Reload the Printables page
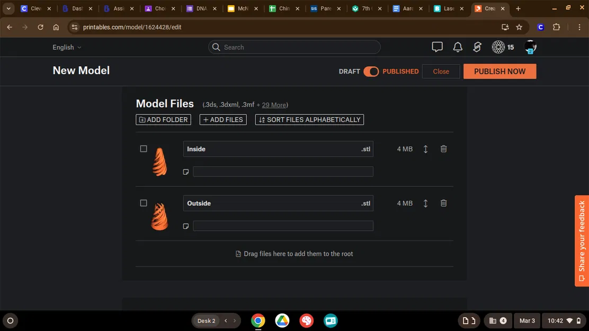 [x=41, y=27]
